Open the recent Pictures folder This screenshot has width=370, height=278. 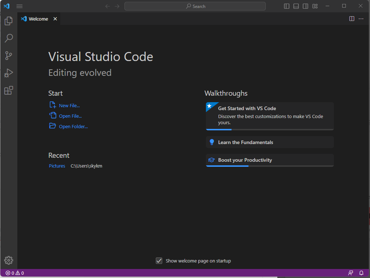tap(57, 166)
